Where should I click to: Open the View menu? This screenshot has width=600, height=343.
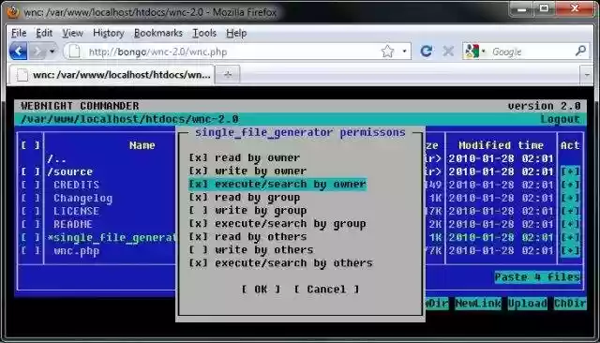coord(73,33)
